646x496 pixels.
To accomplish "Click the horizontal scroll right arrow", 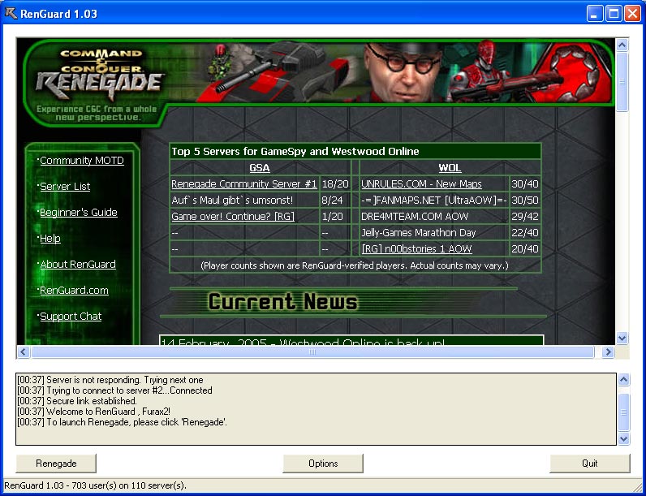I will pyautogui.click(x=608, y=352).
